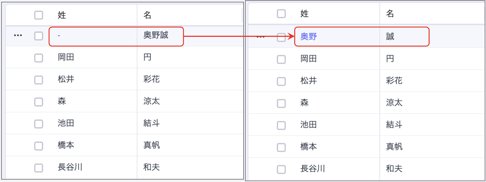The image size is (486, 182).
Task: Tick the 長谷川 row checkbox in left table
Action: [x=39, y=168]
